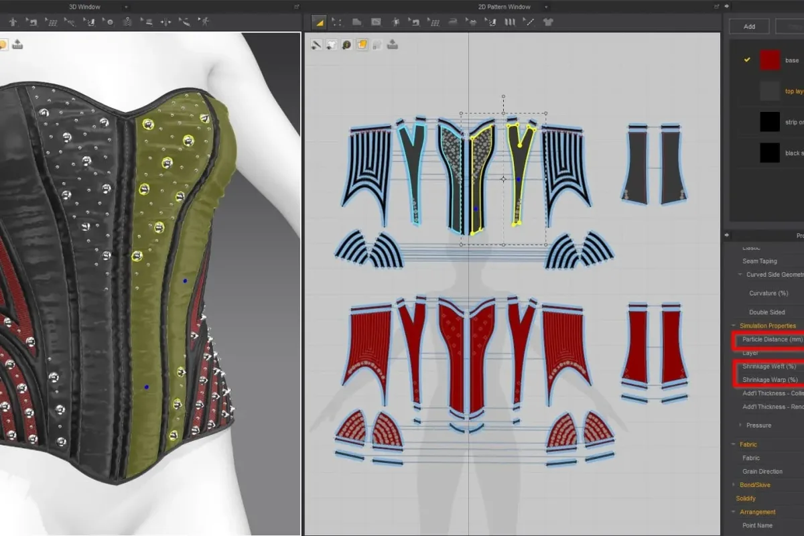Click the red base fabric color swatch
This screenshot has width=804, height=536.
tap(770, 60)
